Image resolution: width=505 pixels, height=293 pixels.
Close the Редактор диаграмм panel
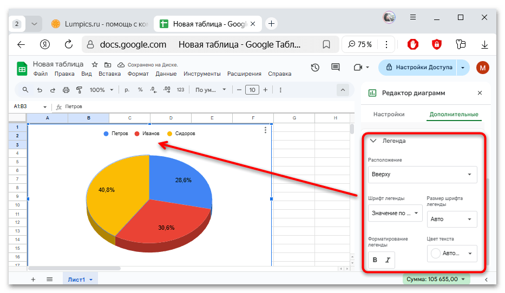pos(480,93)
